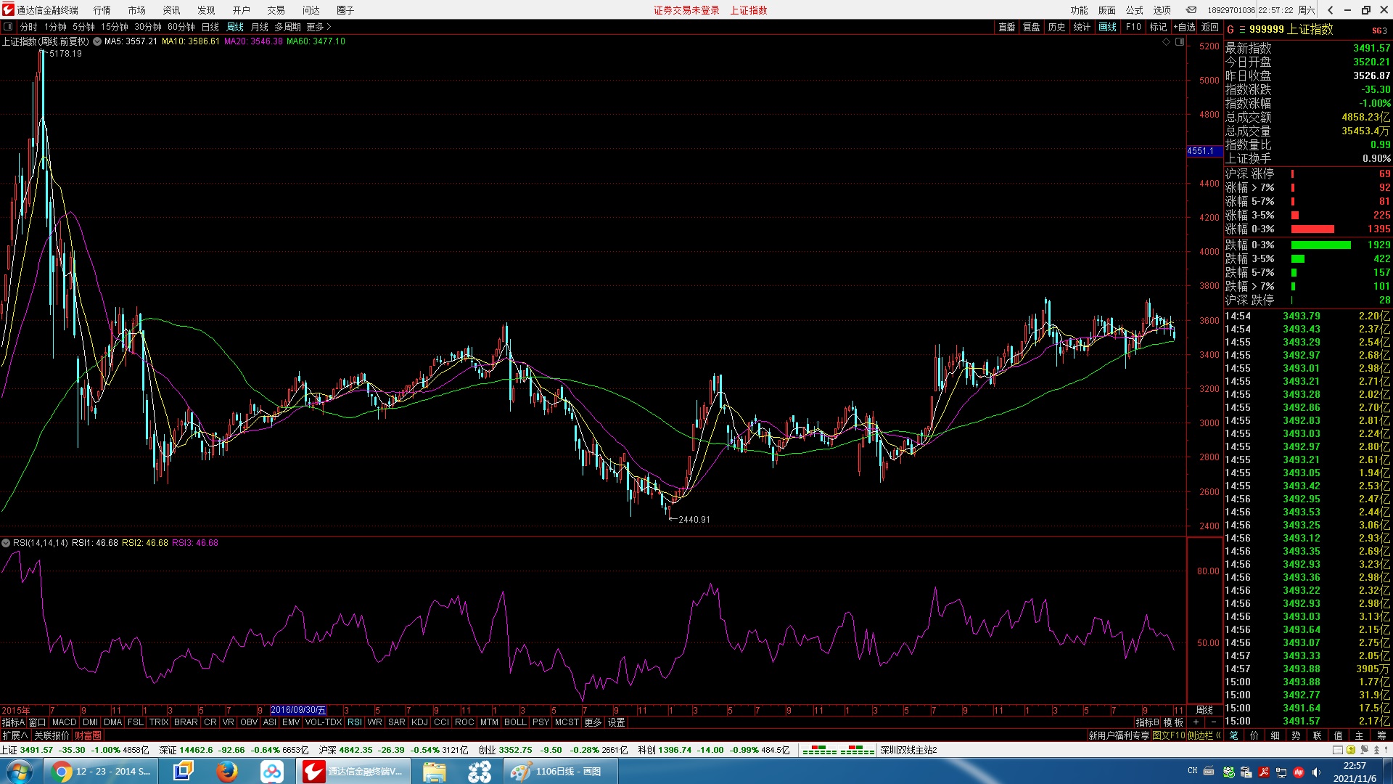Open the VirtualBox icon in taskbar
This screenshot has height=784, width=1393.
click(x=183, y=772)
